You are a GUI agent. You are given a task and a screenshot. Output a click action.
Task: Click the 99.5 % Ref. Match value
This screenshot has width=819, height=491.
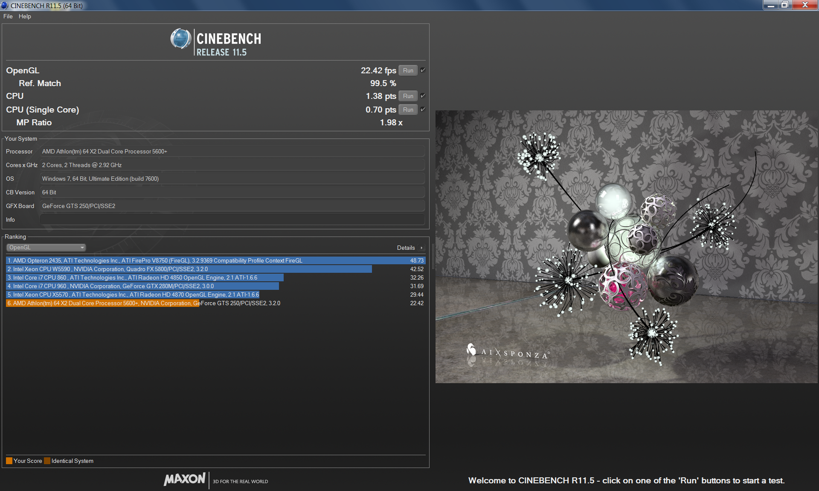pos(383,84)
